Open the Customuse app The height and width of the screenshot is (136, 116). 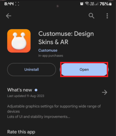tap(84, 69)
